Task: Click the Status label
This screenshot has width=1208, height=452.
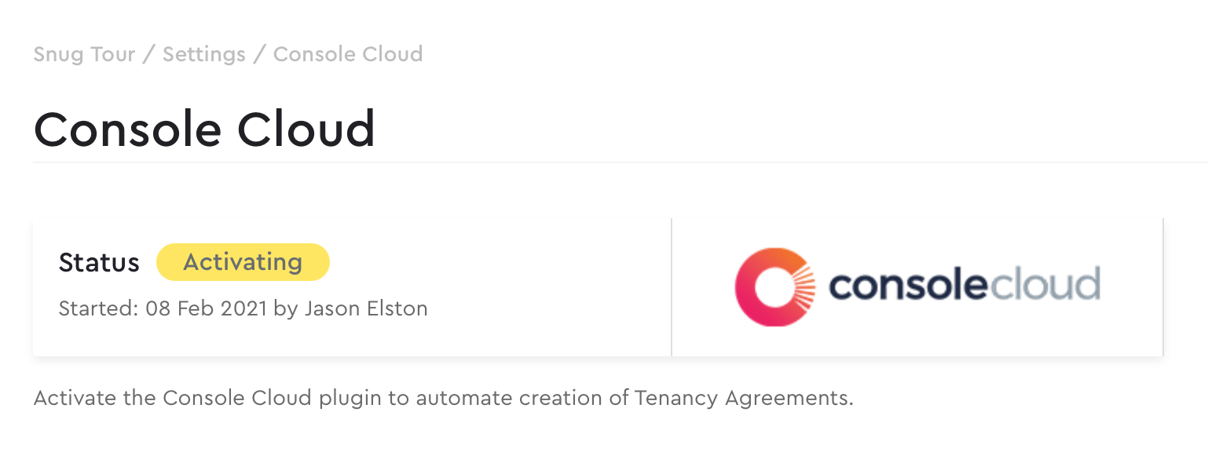Action: point(99,263)
